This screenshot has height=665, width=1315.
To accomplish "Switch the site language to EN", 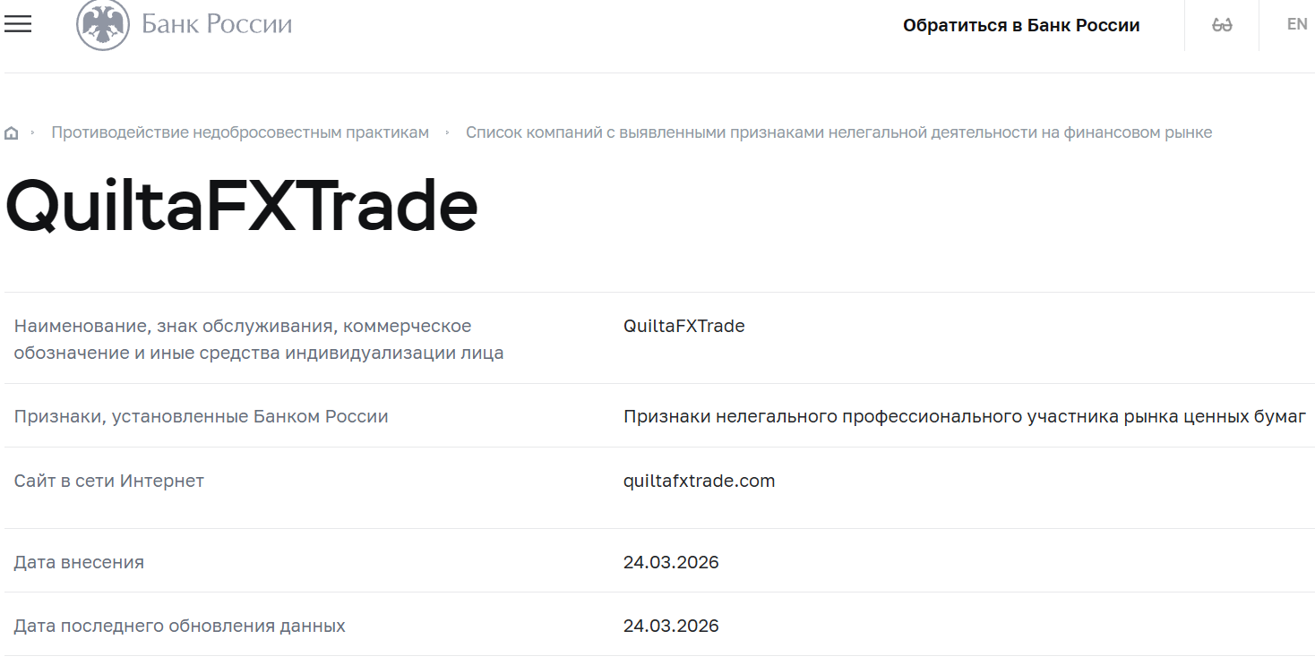I will pyautogui.click(x=1296, y=24).
